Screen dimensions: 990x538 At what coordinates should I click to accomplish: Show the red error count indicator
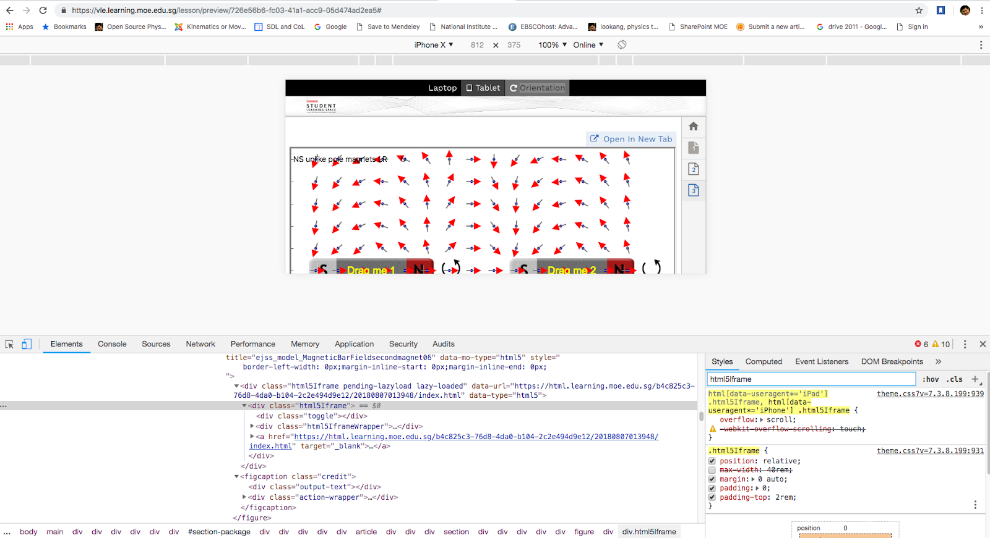(921, 344)
